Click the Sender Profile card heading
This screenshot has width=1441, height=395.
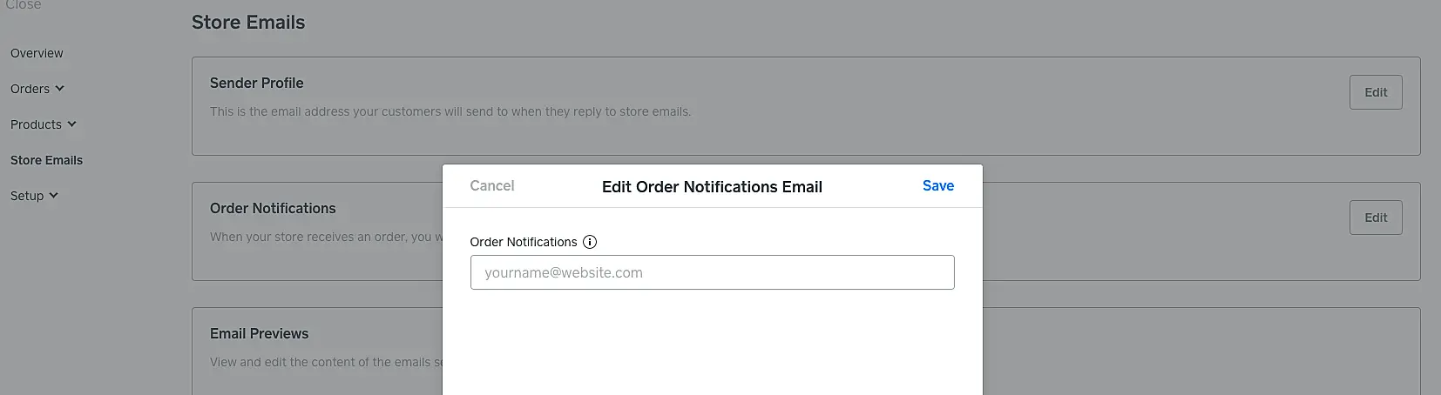(x=256, y=83)
